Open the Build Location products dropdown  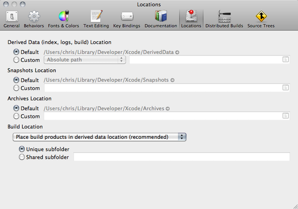pyautogui.click(x=99, y=137)
